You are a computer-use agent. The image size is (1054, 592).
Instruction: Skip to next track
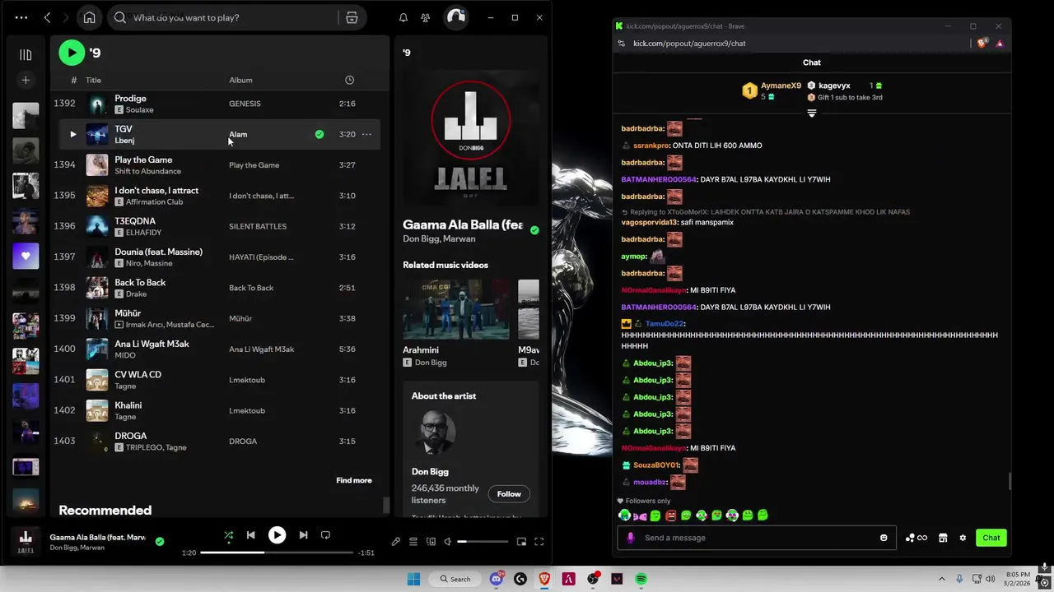coord(303,535)
